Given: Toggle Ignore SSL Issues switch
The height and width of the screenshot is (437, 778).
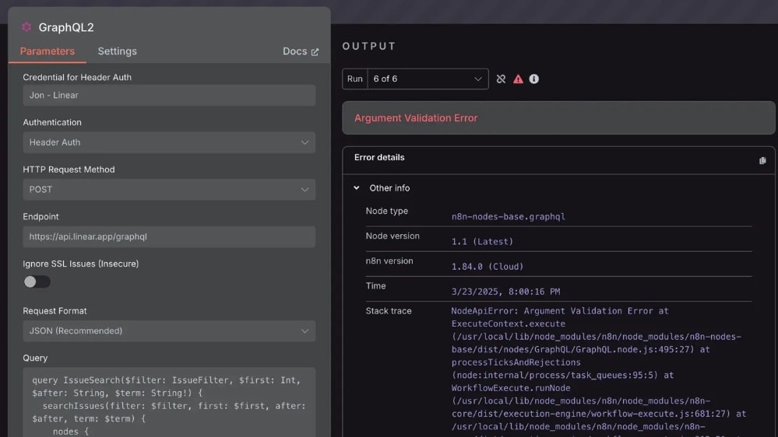Looking at the screenshot, I should (x=37, y=282).
